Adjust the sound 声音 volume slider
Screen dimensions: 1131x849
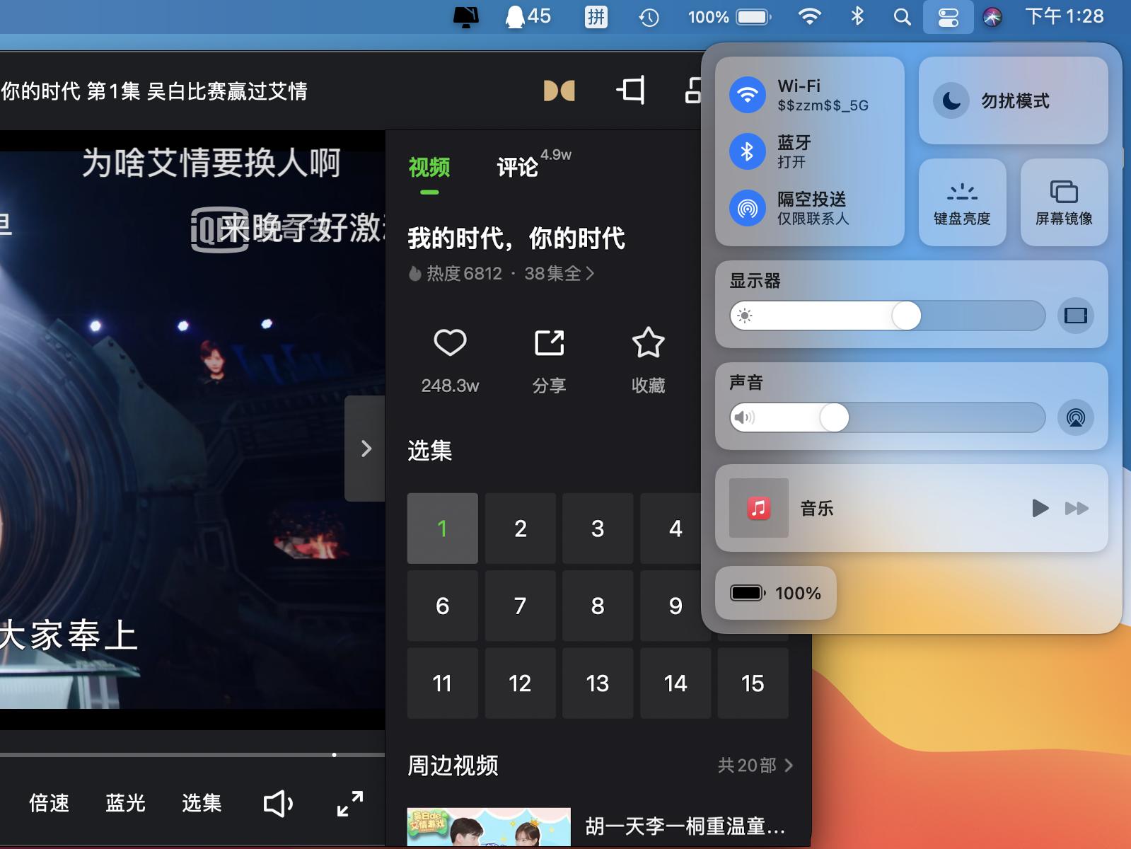[x=888, y=417]
